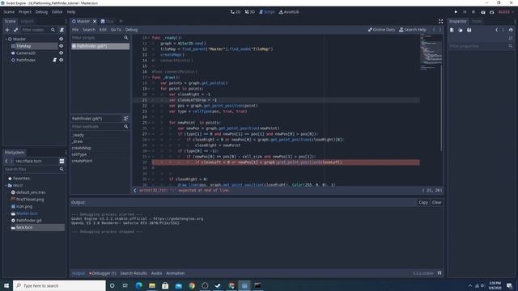Click the play custom scene icon

point(491,12)
